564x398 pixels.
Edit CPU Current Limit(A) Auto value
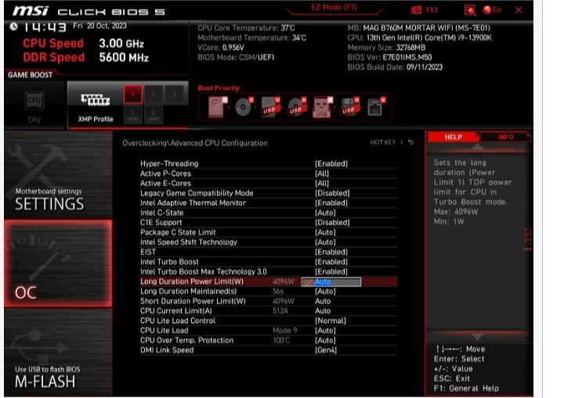tap(323, 310)
